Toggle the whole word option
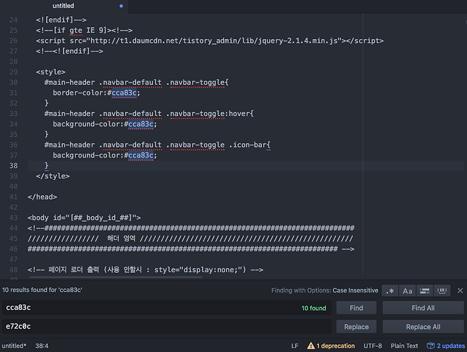 tap(442, 290)
